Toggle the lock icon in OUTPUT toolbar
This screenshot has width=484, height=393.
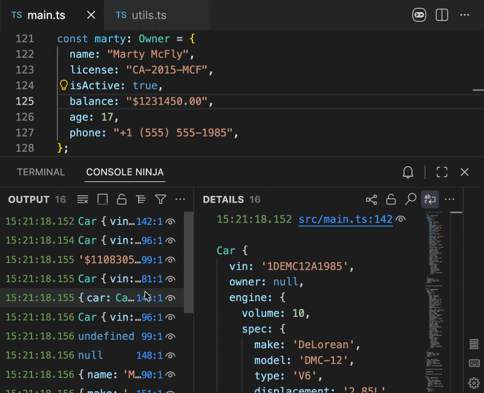[x=122, y=200]
